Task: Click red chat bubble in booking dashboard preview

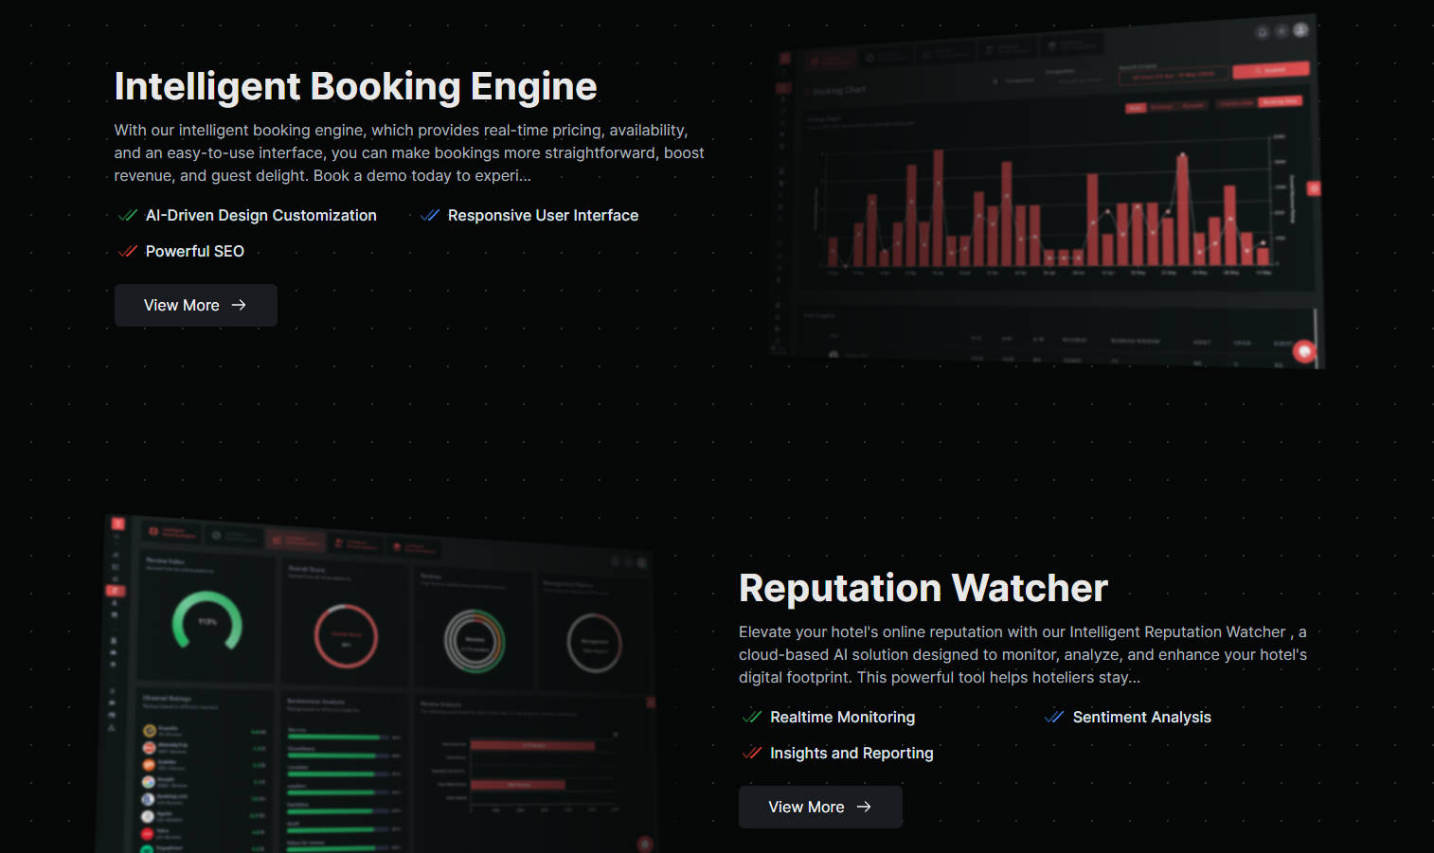Action: coord(1304,351)
